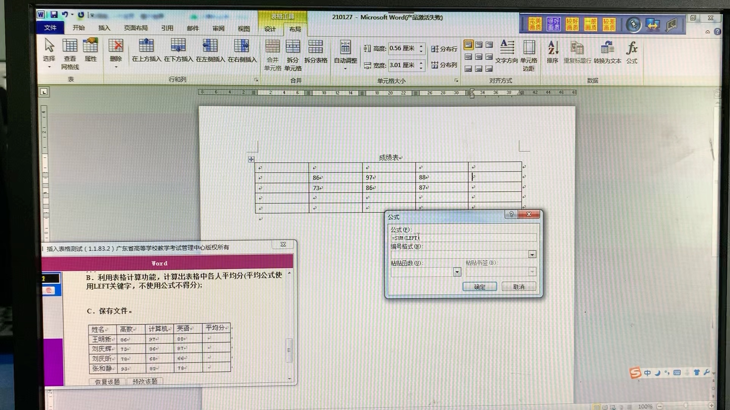Image resolution: width=730 pixels, height=410 pixels.
Task: Switch to the Review (审阅) tab
Action: pos(218,28)
